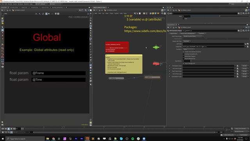The image size is (250, 141).
Task: Open the network editor Tools menu
Action: point(111,13)
